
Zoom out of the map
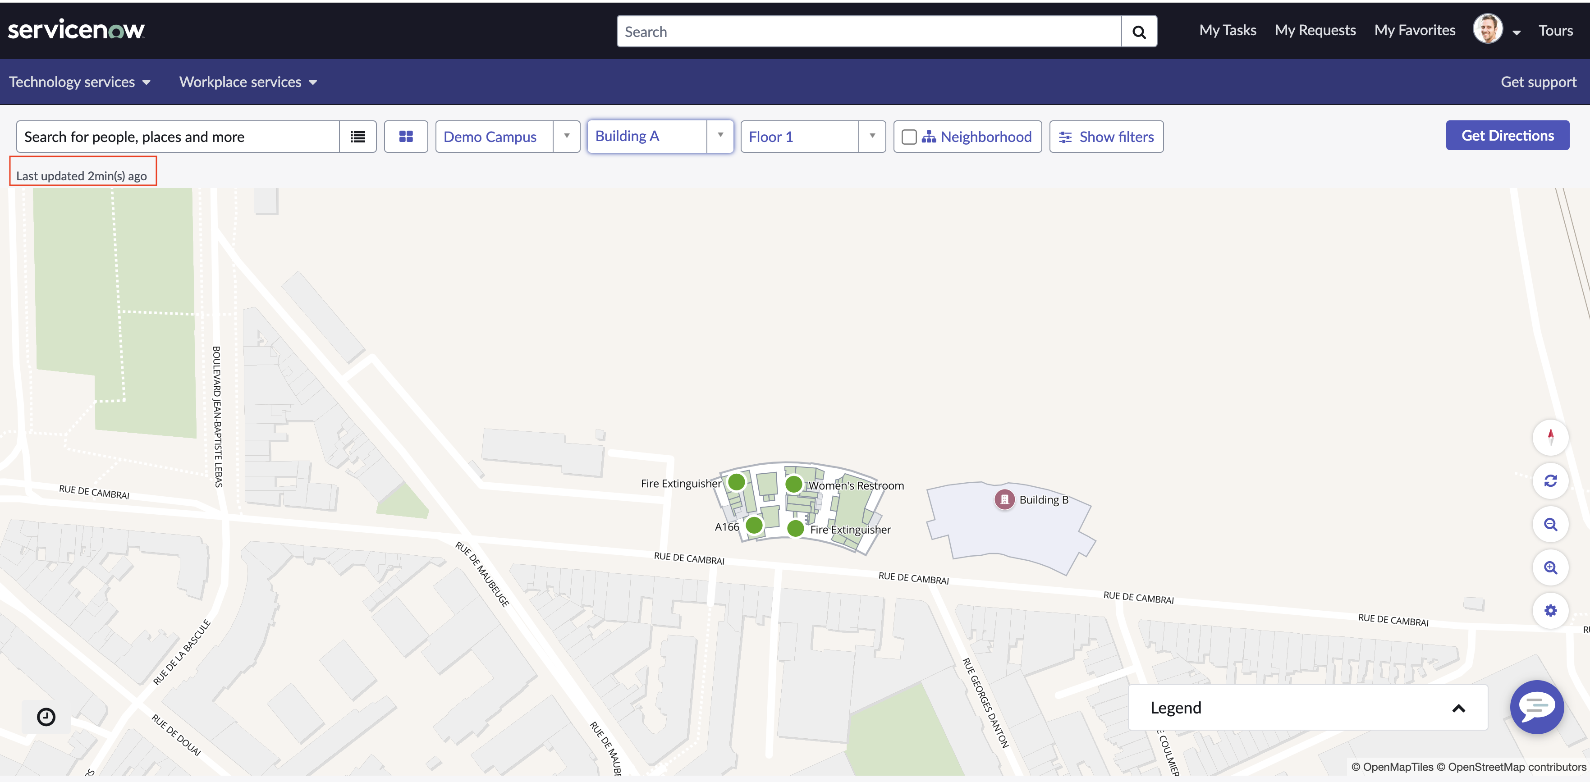(x=1550, y=525)
